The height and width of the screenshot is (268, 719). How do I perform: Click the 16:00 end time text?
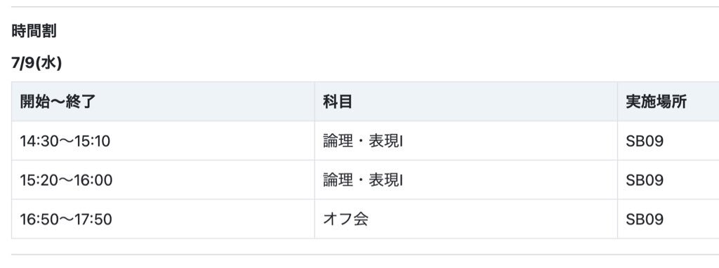point(93,180)
